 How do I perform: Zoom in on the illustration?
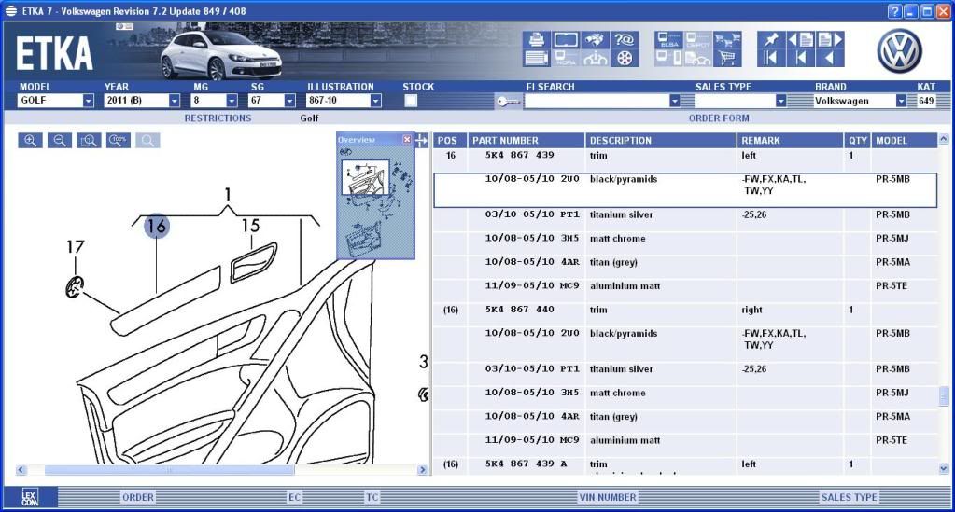click(x=31, y=141)
